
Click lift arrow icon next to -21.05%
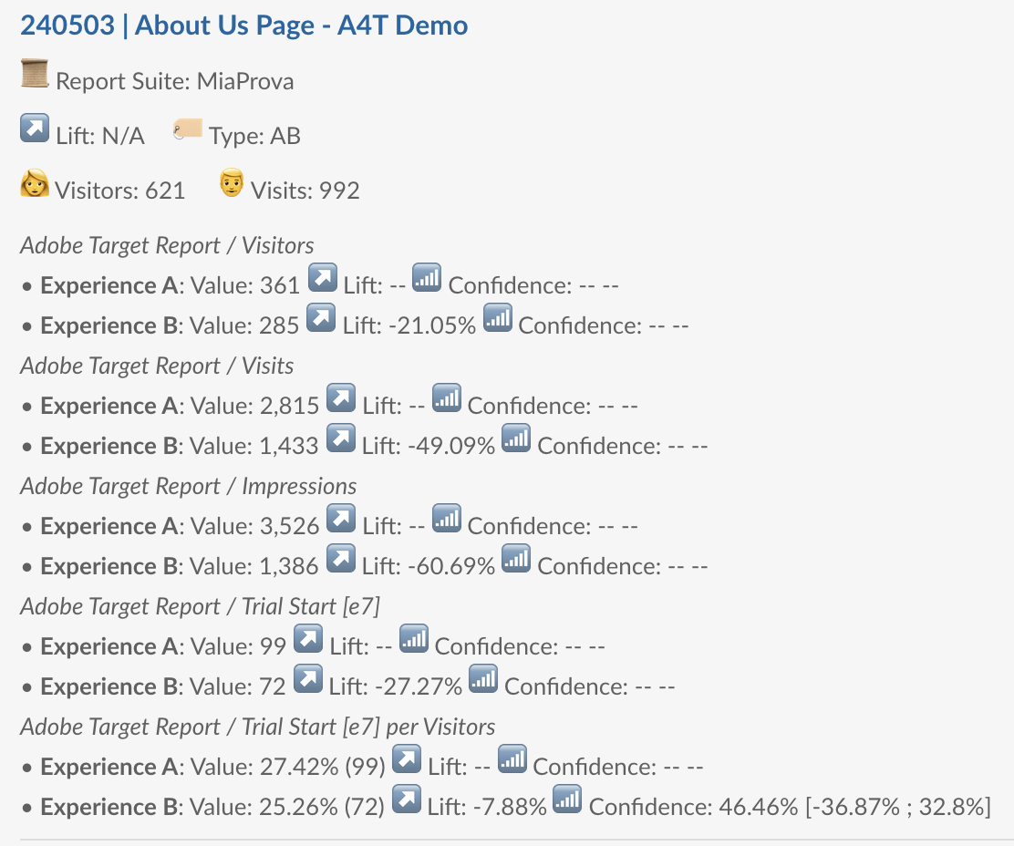[x=321, y=318]
